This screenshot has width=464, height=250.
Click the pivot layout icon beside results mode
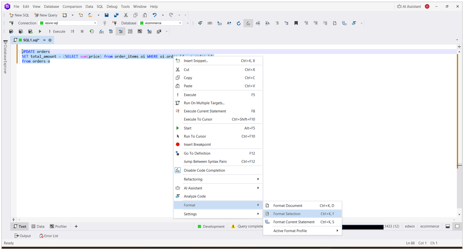click(130, 31)
